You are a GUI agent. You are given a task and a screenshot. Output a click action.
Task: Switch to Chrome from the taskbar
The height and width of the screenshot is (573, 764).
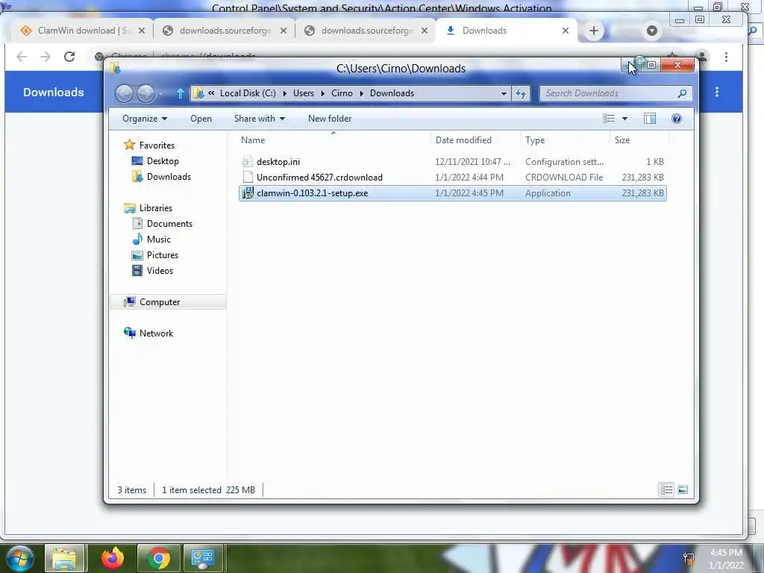point(159,558)
